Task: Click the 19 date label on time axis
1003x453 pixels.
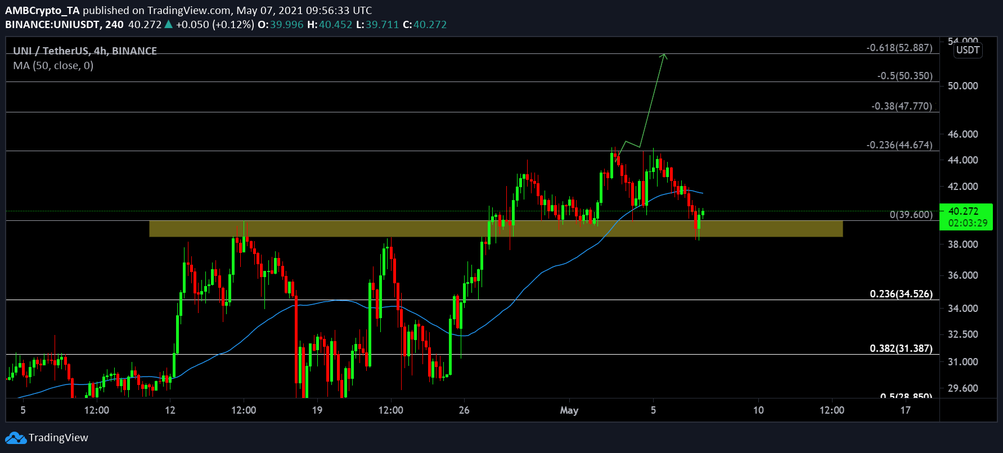Action: [x=317, y=410]
